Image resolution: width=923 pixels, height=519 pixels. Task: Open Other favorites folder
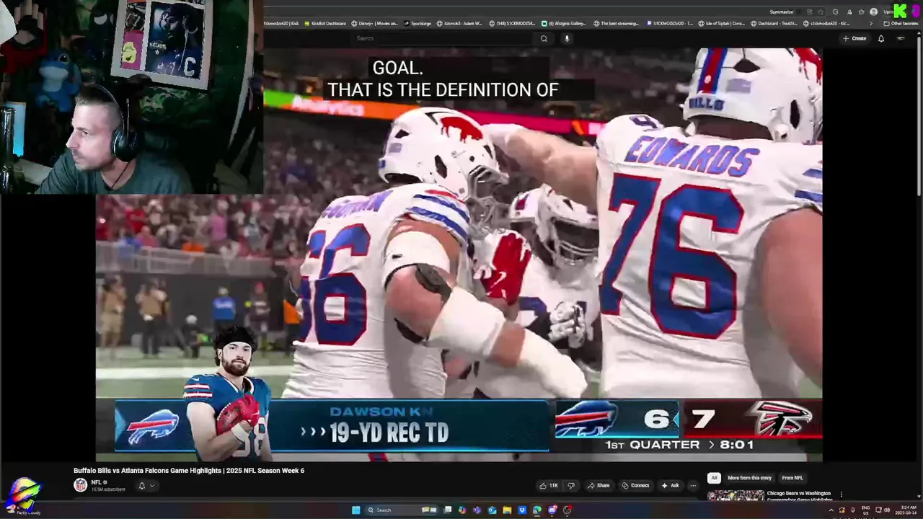901,23
